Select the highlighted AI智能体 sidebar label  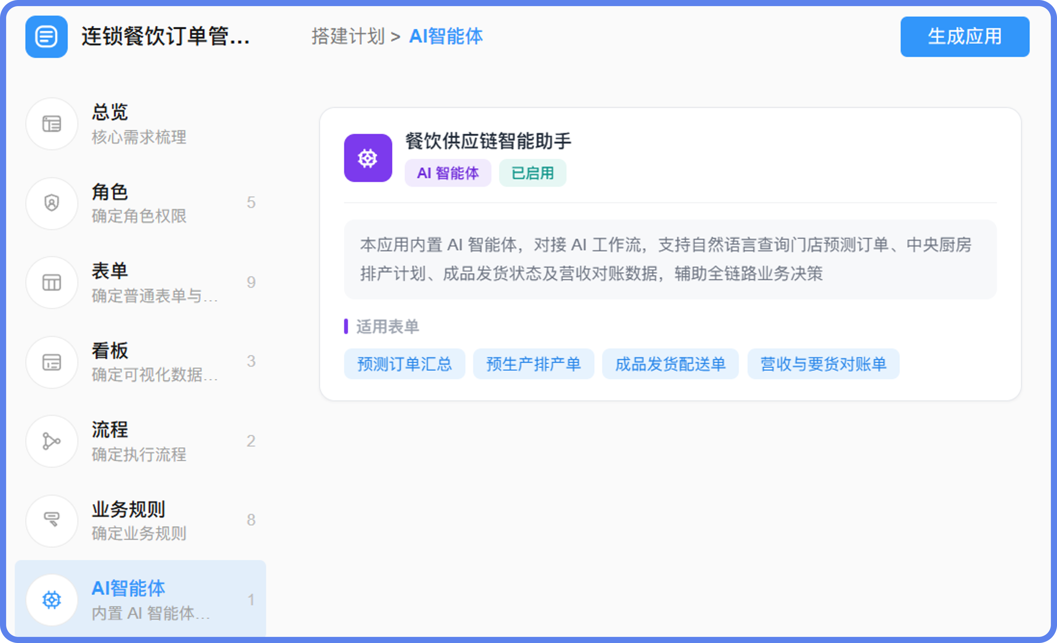[x=128, y=588]
